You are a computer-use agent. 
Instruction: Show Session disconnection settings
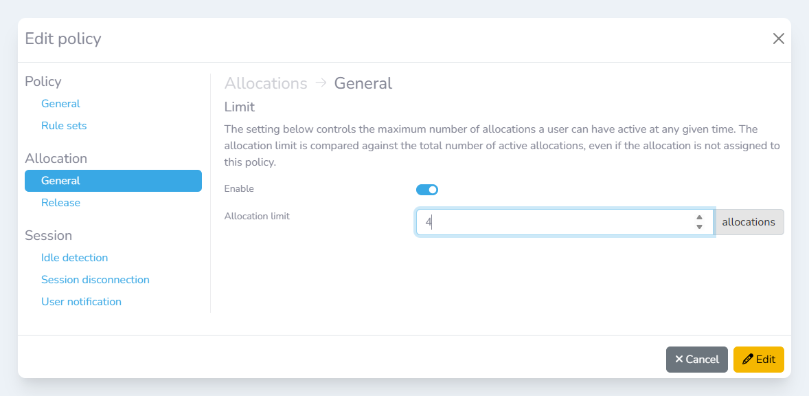click(95, 280)
